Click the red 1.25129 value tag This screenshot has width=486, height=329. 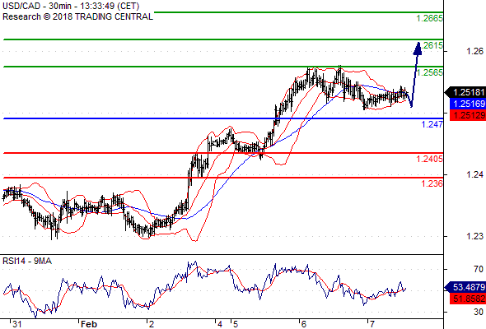pyautogui.click(x=468, y=115)
